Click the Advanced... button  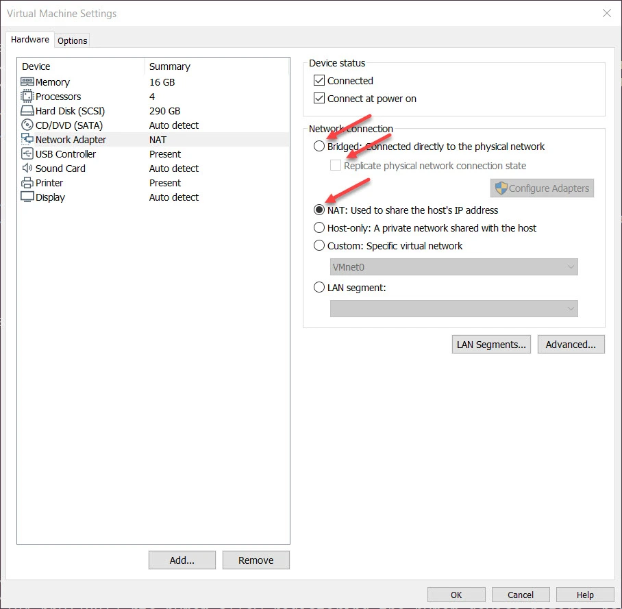(571, 345)
